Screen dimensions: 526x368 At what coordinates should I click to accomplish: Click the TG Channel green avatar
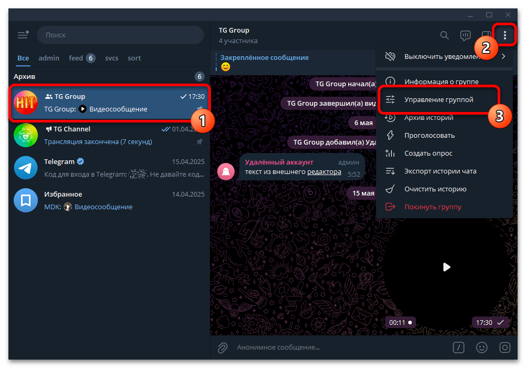pos(25,135)
